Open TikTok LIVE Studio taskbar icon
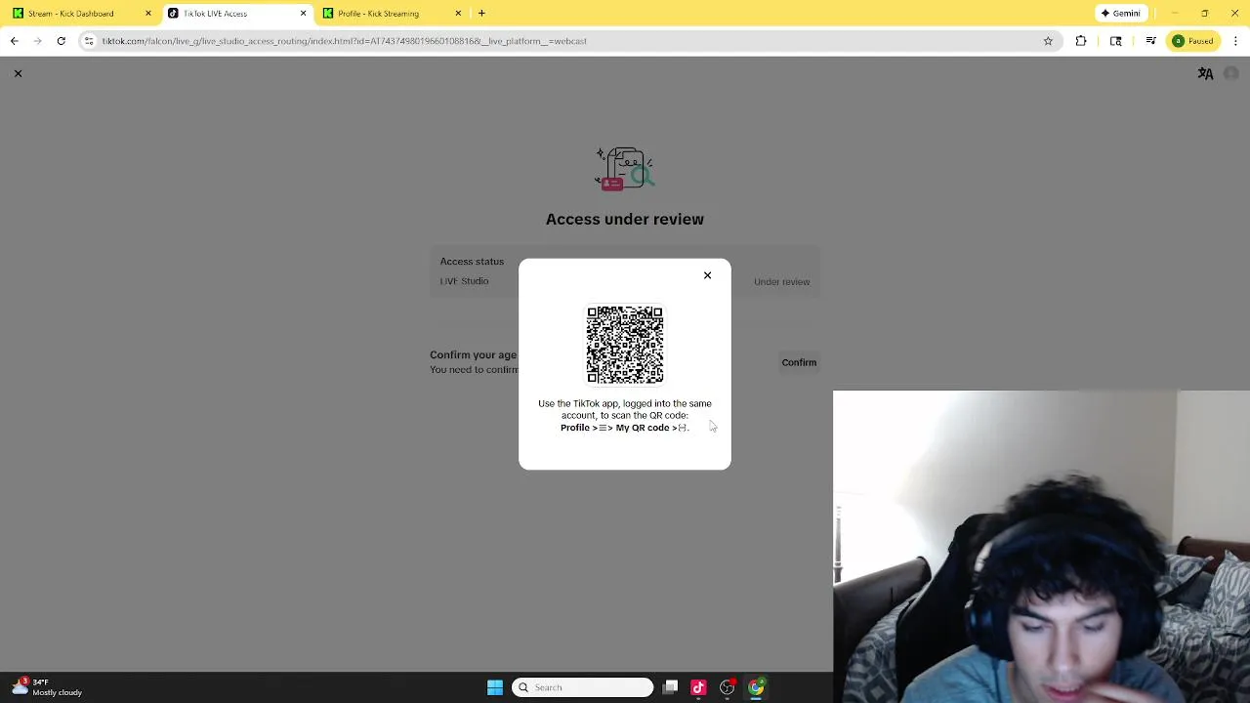Viewport: 1250px width, 703px height. pyautogui.click(x=698, y=687)
